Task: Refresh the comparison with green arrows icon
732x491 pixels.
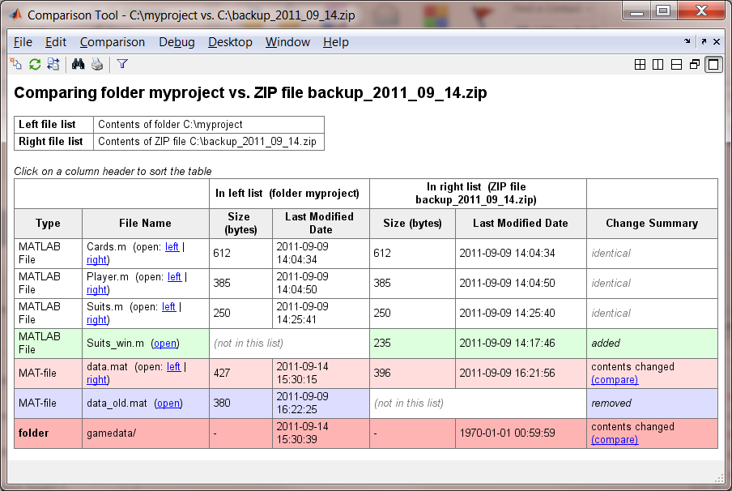Action: [x=35, y=64]
